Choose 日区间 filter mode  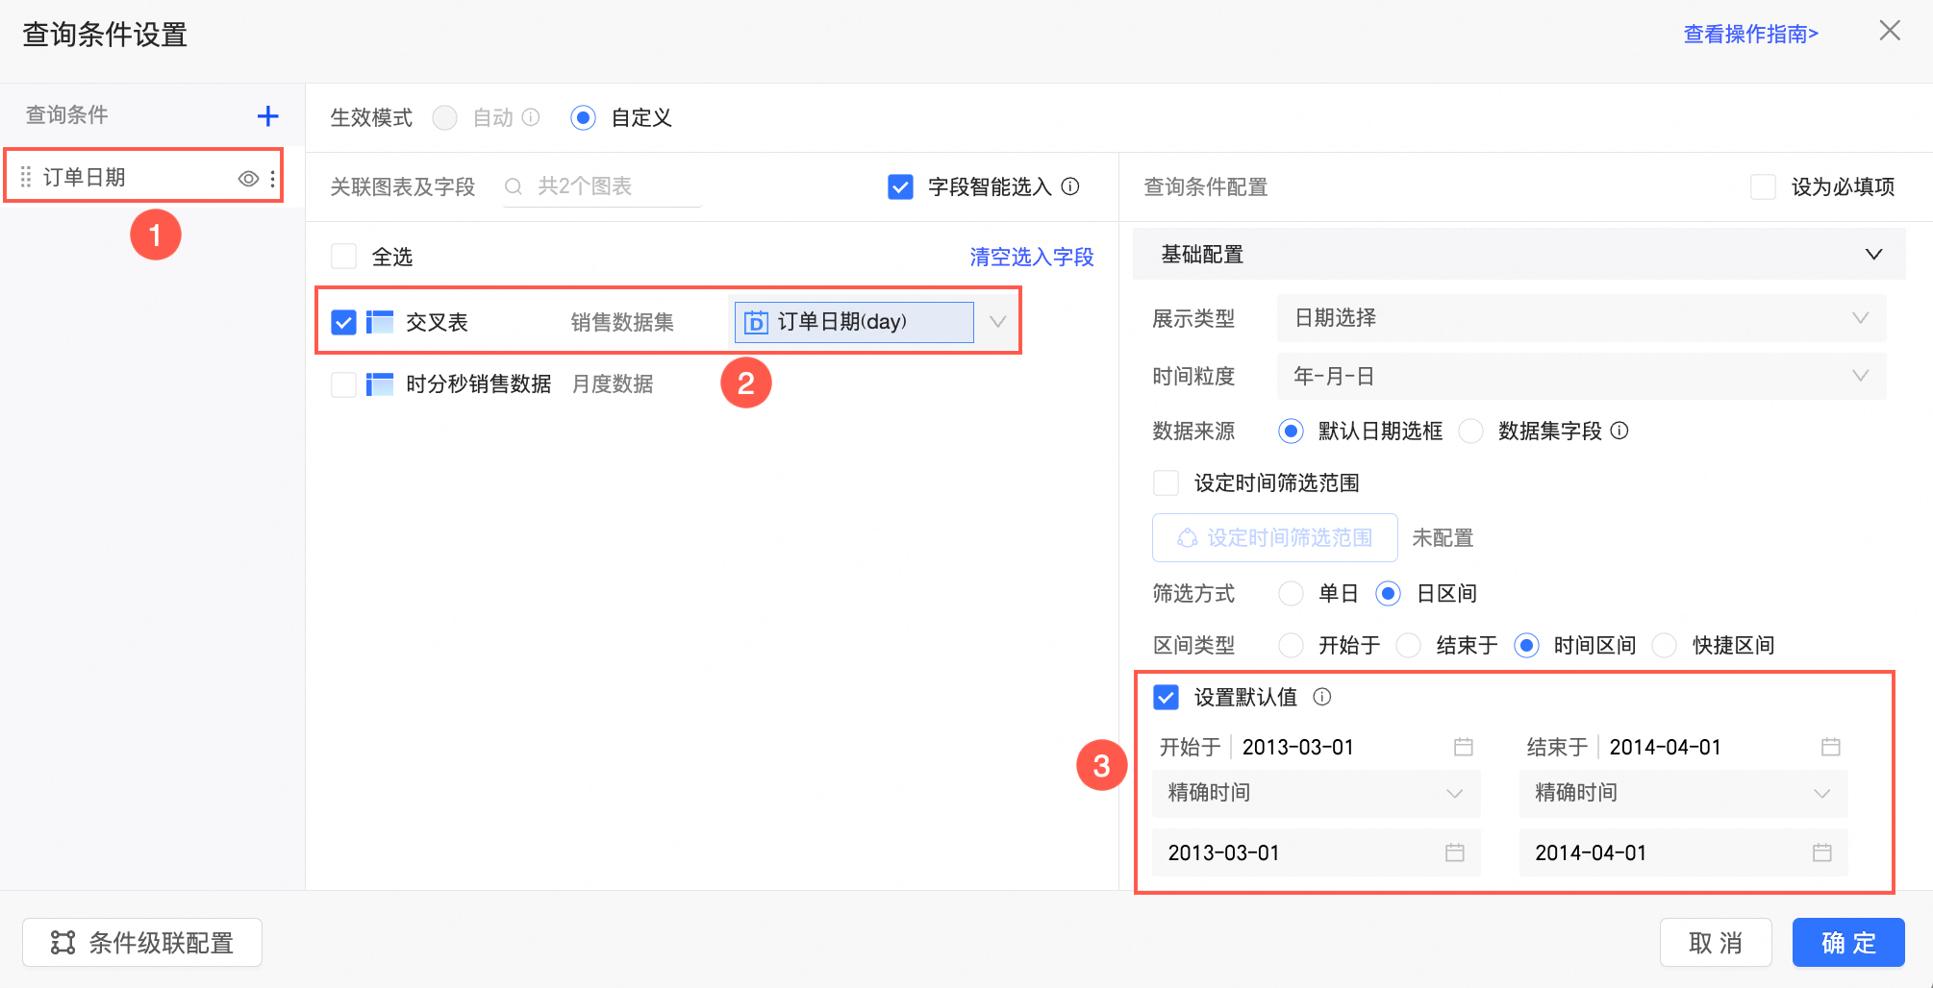point(1388,593)
